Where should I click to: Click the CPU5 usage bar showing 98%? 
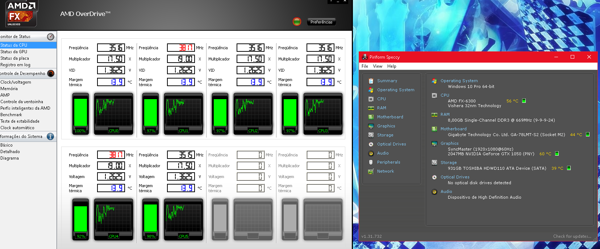pos(150,220)
